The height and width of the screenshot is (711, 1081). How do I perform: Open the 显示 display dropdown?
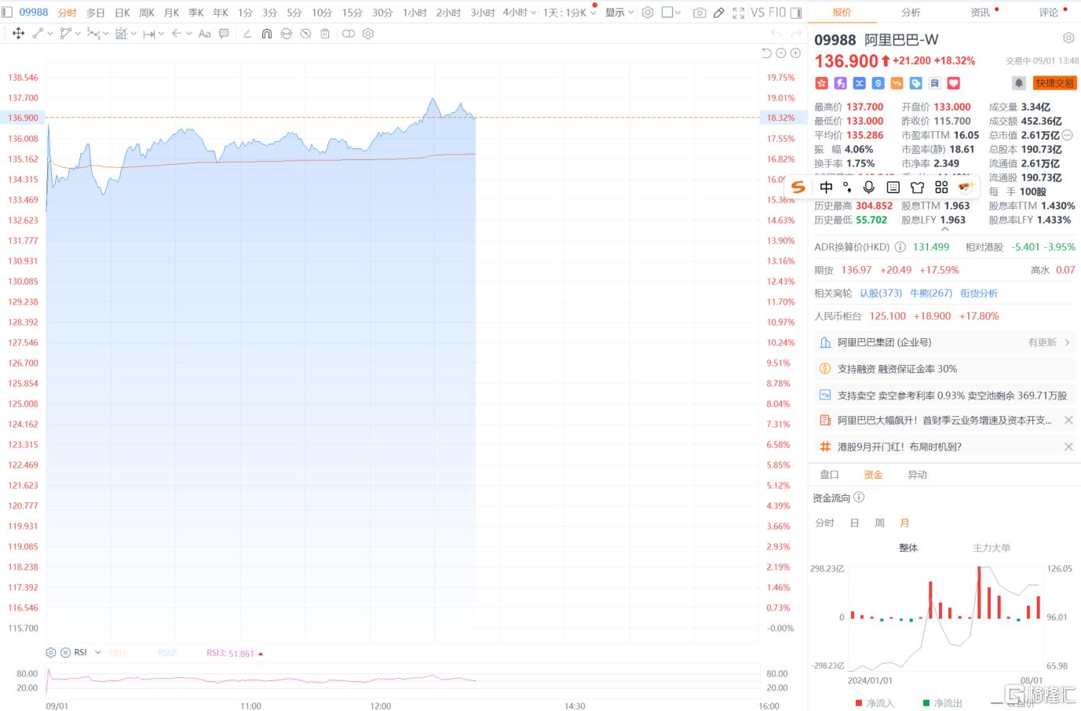point(619,13)
